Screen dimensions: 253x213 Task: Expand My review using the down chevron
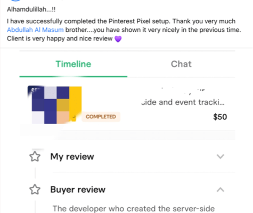221,157
